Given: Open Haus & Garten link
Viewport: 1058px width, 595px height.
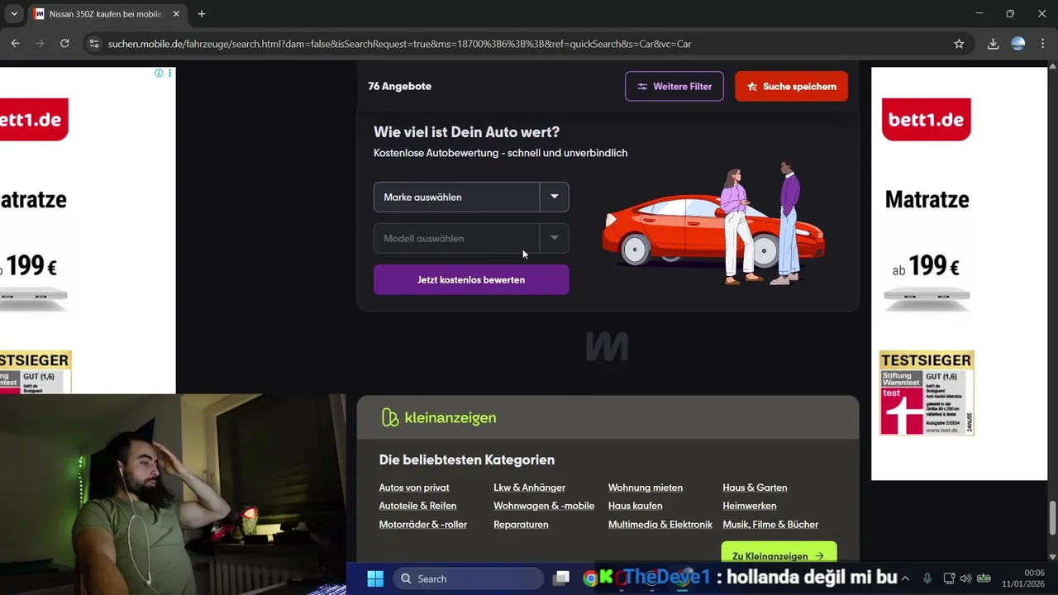Looking at the screenshot, I should tap(755, 488).
